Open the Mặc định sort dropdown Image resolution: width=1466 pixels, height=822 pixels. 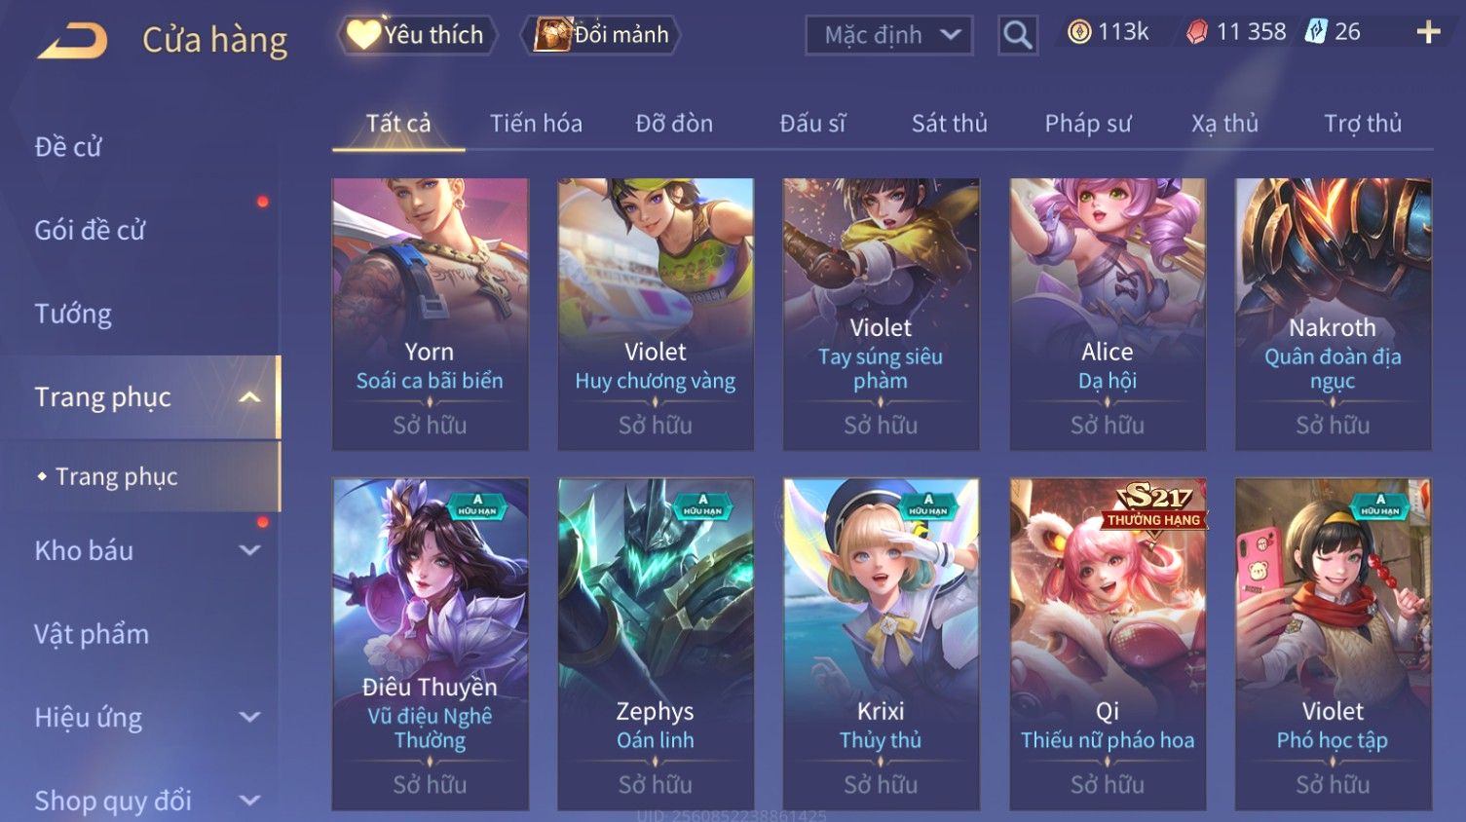click(x=888, y=36)
